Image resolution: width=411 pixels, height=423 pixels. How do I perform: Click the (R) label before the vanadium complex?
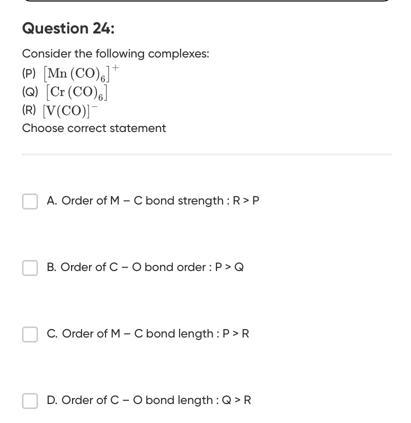click(29, 110)
